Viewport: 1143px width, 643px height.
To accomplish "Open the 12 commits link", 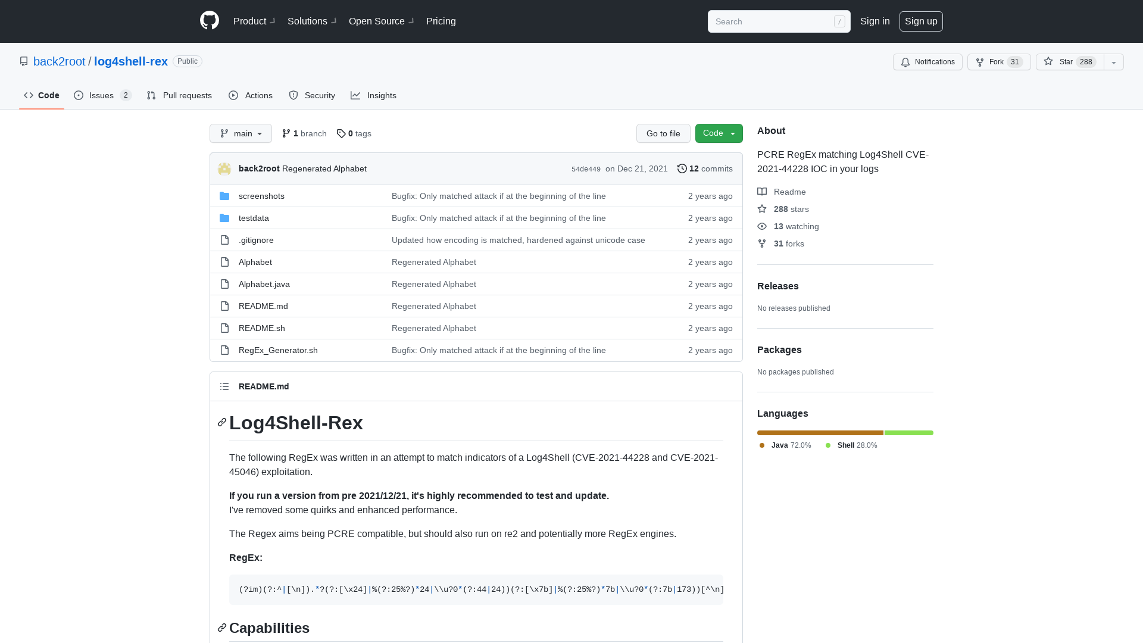I will (x=705, y=168).
